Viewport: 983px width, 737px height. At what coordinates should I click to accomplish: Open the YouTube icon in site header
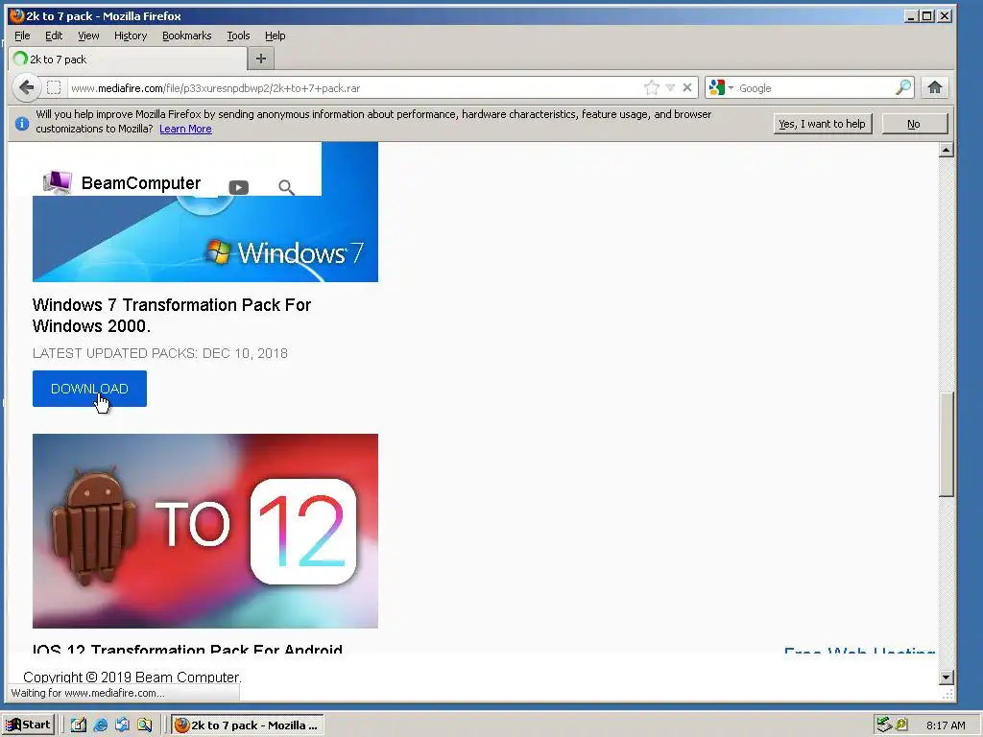[238, 187]
